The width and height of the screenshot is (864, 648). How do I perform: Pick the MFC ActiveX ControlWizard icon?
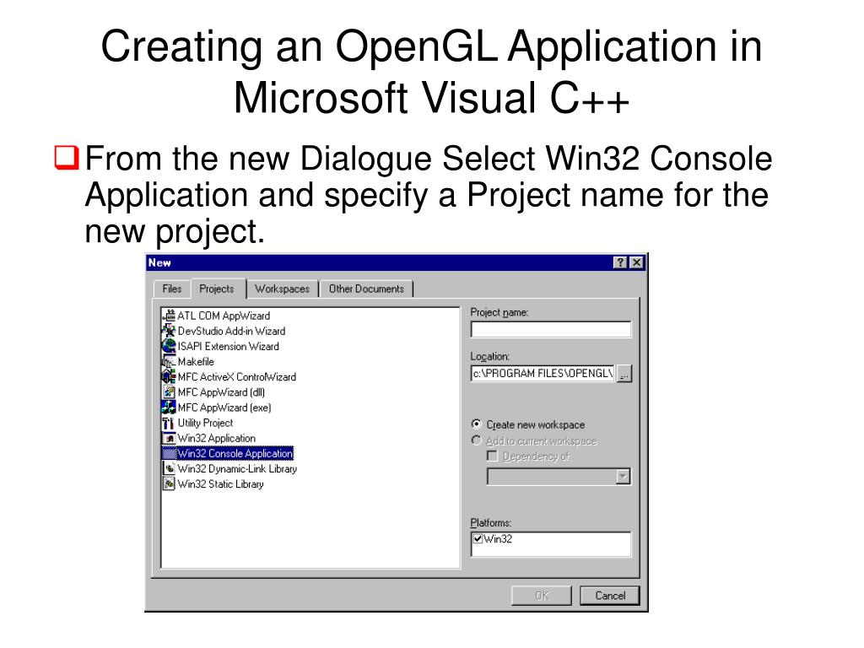click(x=169, y=377)
